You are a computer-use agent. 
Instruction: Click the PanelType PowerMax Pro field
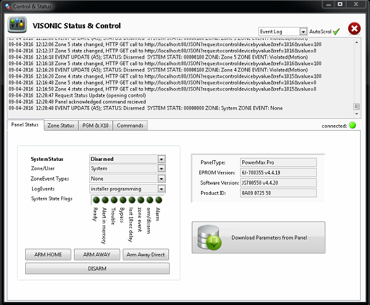pyautogui.click(x=278, y=163)
